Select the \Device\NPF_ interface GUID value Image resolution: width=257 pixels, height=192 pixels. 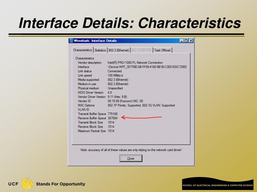pos(147,67)
